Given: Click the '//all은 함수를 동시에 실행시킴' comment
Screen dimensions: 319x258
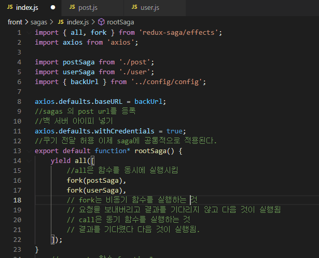Looking at the screenshot, I should 122,170.
